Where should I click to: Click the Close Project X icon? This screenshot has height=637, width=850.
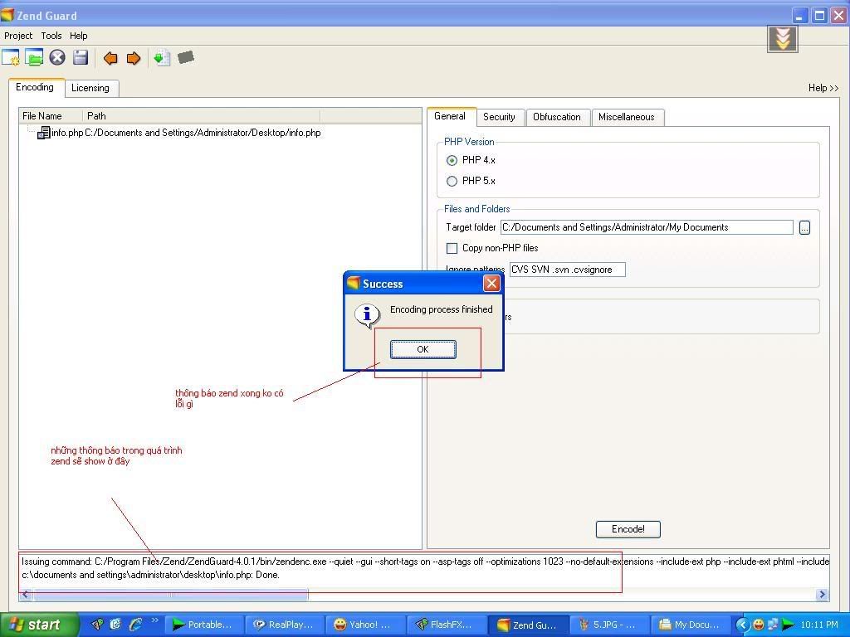pos(57,57)
